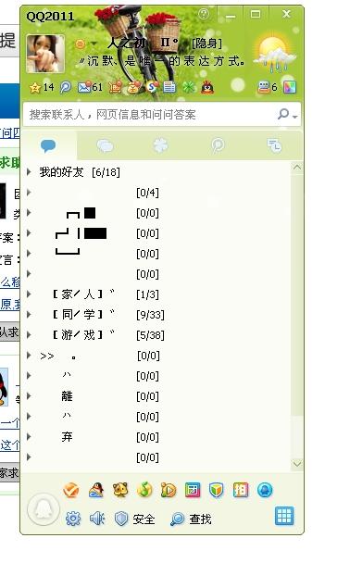Click the scrollbar up arrow of contact list
The image size is (350, 563).
(x=297, y=168)
